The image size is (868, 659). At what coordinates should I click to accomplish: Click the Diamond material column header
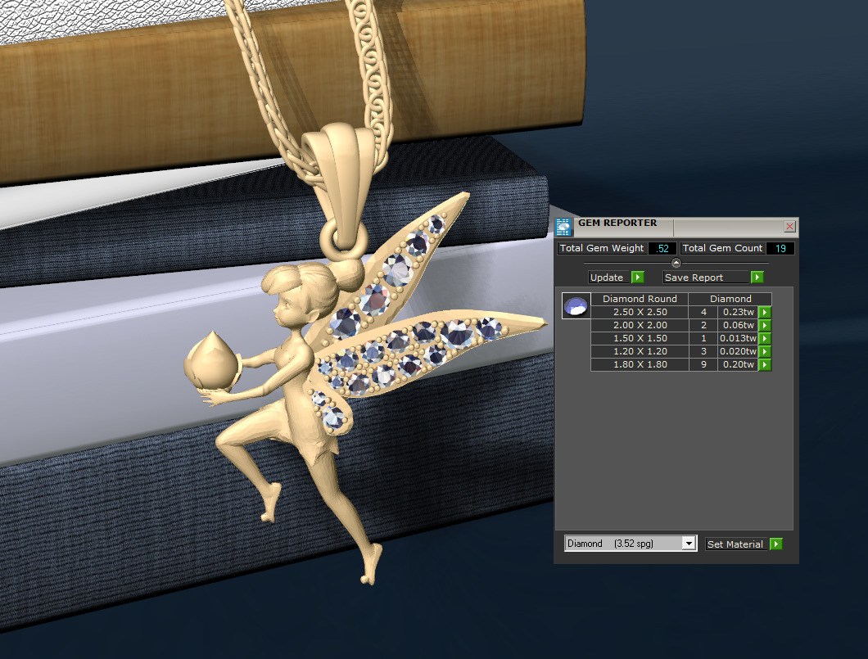click(x=730, y=299)
